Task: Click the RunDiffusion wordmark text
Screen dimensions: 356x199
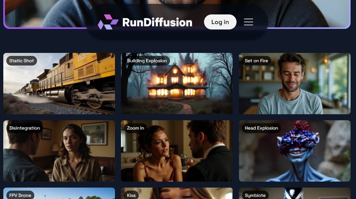Action: click(x=157, y=22)
